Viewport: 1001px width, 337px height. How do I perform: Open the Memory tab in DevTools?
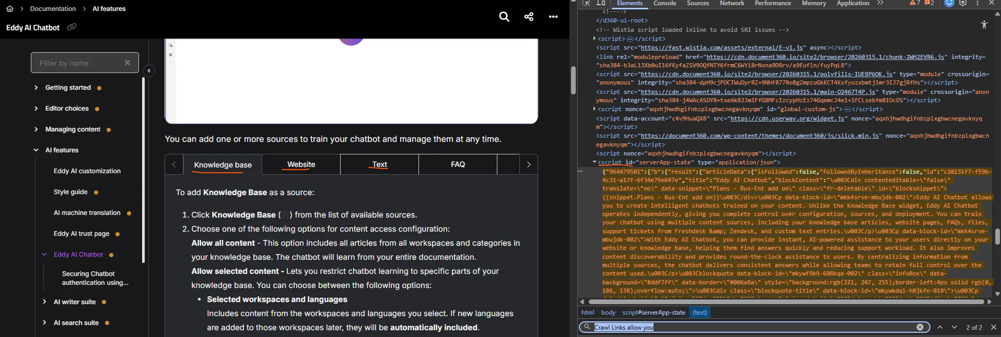point(814,3)
